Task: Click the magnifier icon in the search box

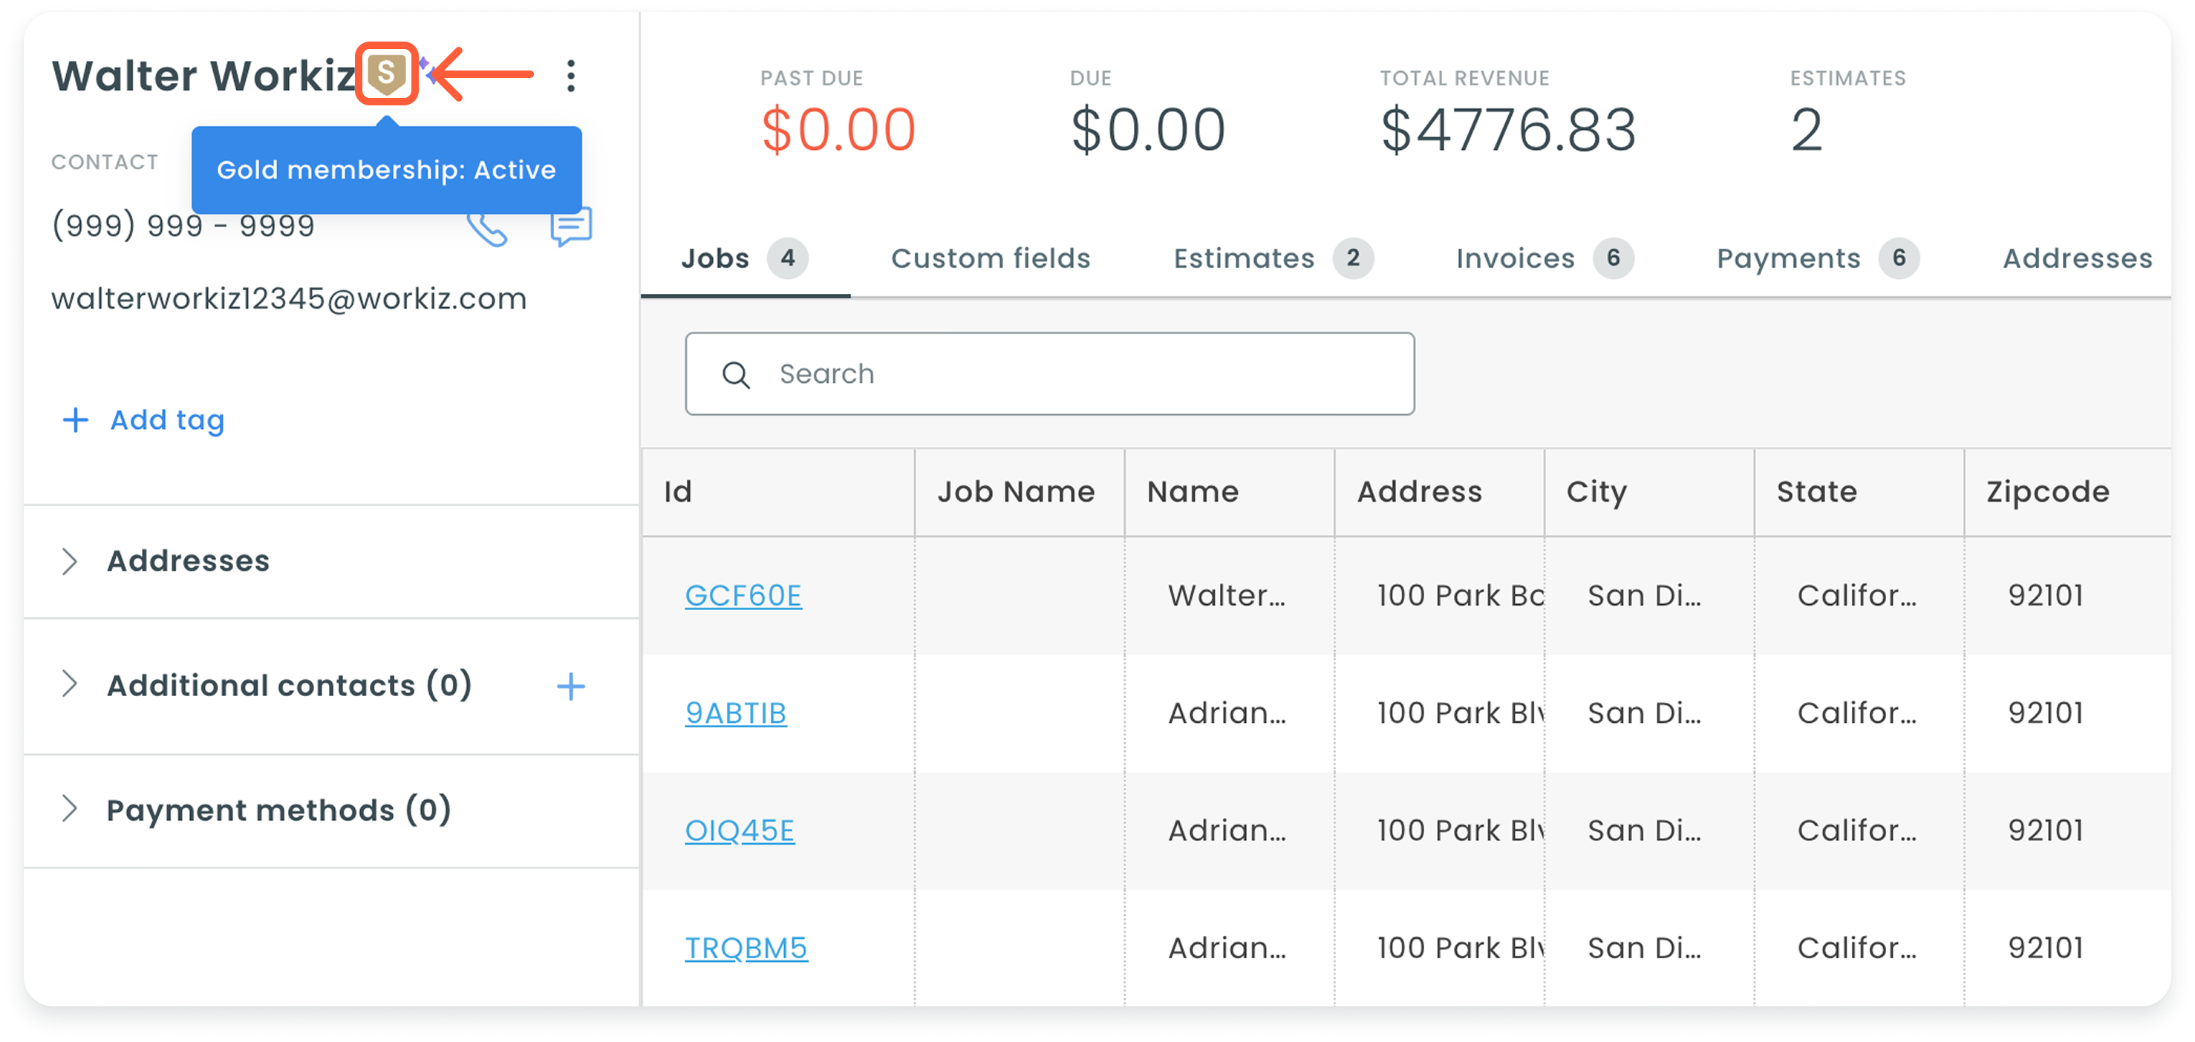Action: tap(736, 375)
